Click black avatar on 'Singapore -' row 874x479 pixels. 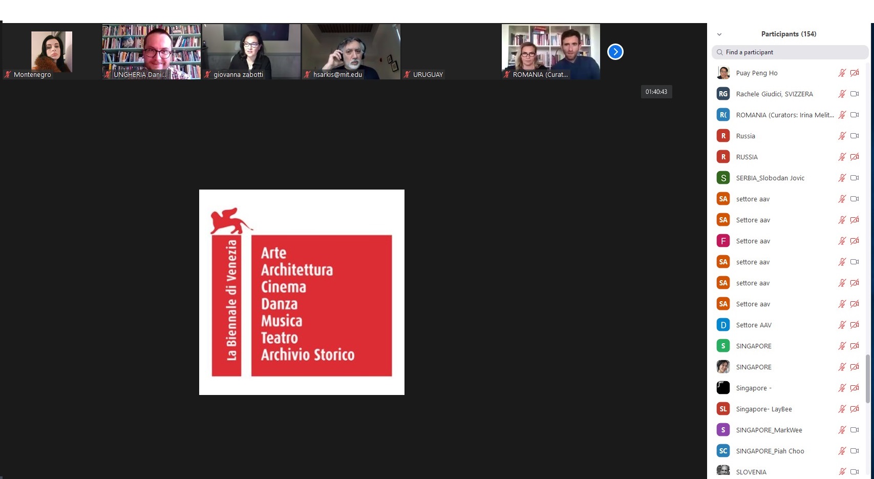pos(723,388)
